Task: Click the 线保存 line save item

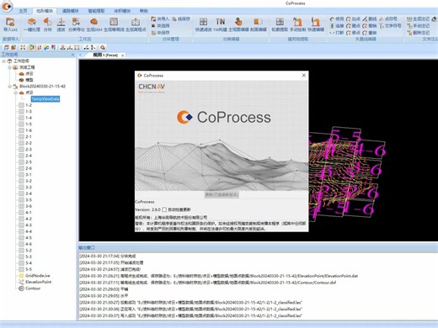Action: (181, 19)
